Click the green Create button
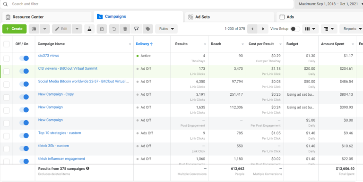This screenshot has height=182, width=363. [x=14, y=29]
